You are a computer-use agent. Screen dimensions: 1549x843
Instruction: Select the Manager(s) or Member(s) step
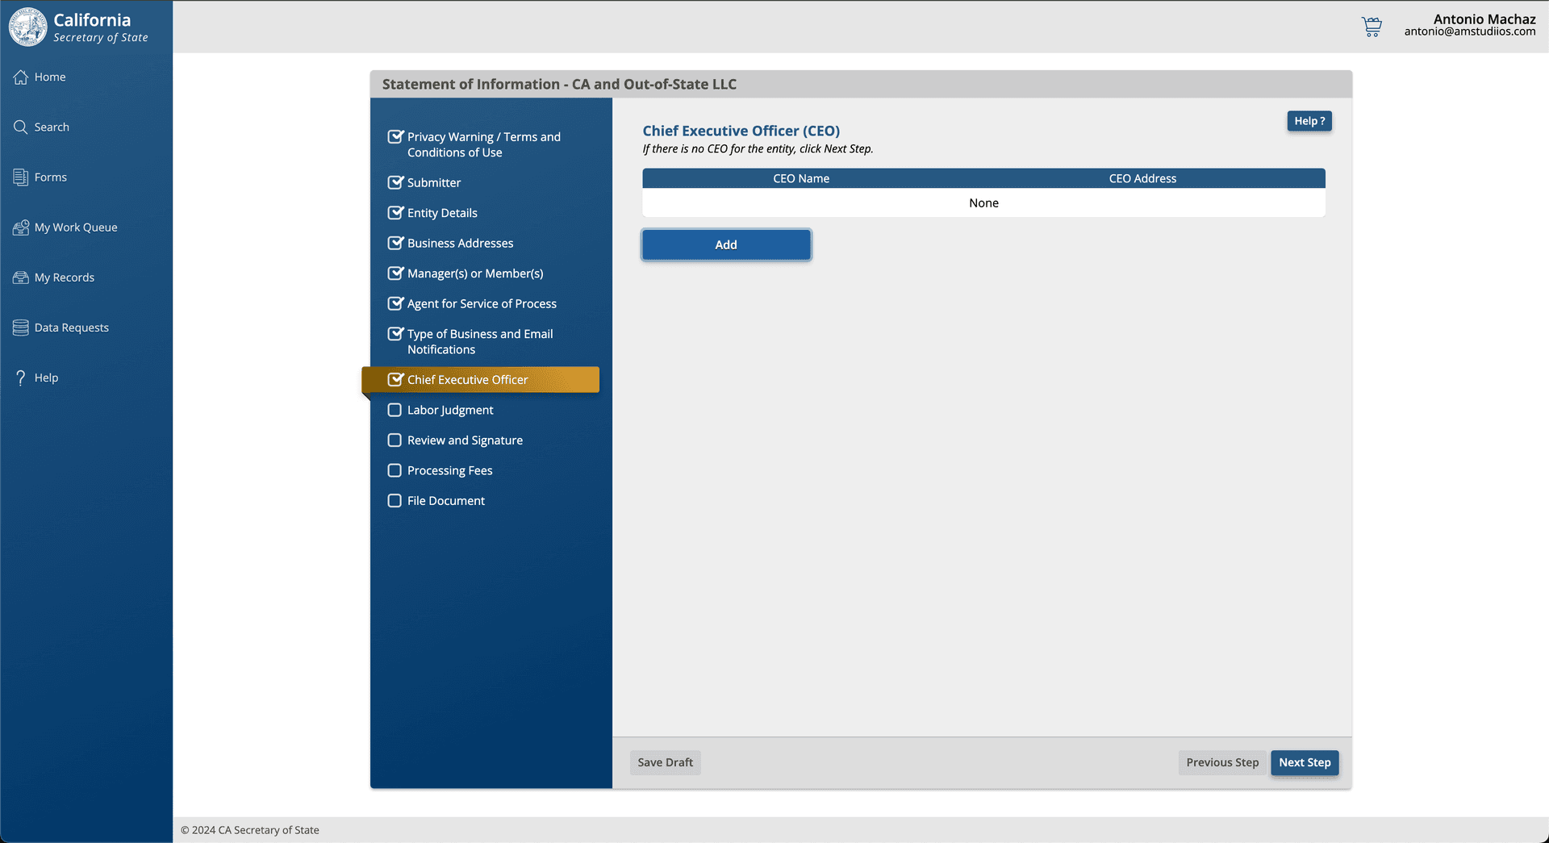[x=475, y=273]
